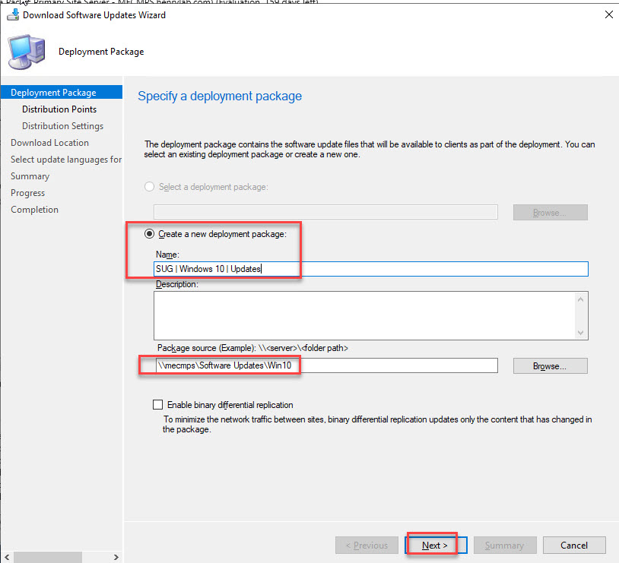Viewport: 619px width, 563px height.
Task: Select 'Create a new deployment package' radio button
Action: point(150,234)
